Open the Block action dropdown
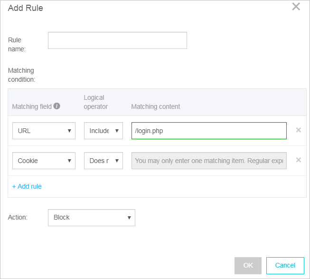310x279 pixels. tap(91, 218)
